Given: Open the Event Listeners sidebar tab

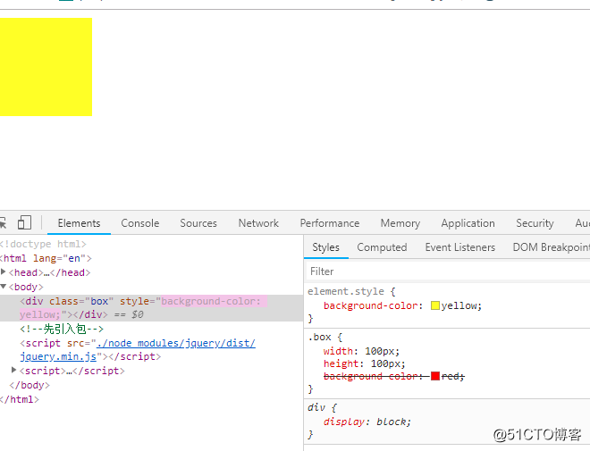Looking at the screenshot, I should point(460,247).
